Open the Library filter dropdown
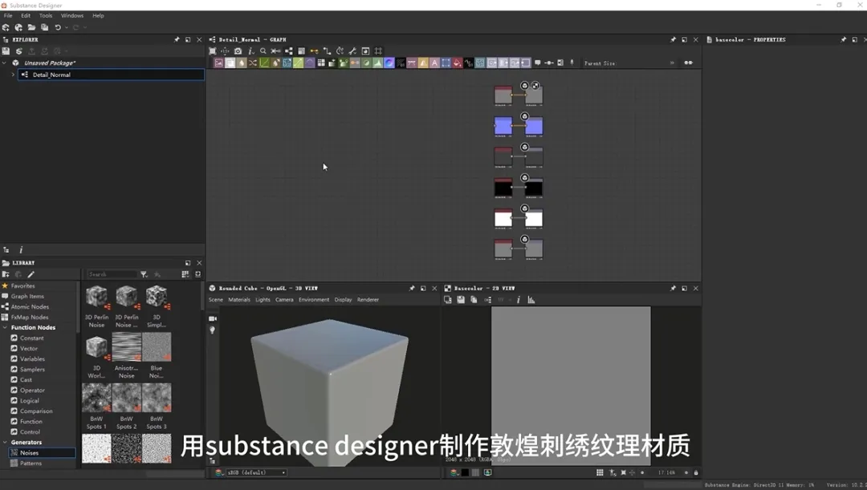867x490 pixels. [x=144, y=274]
